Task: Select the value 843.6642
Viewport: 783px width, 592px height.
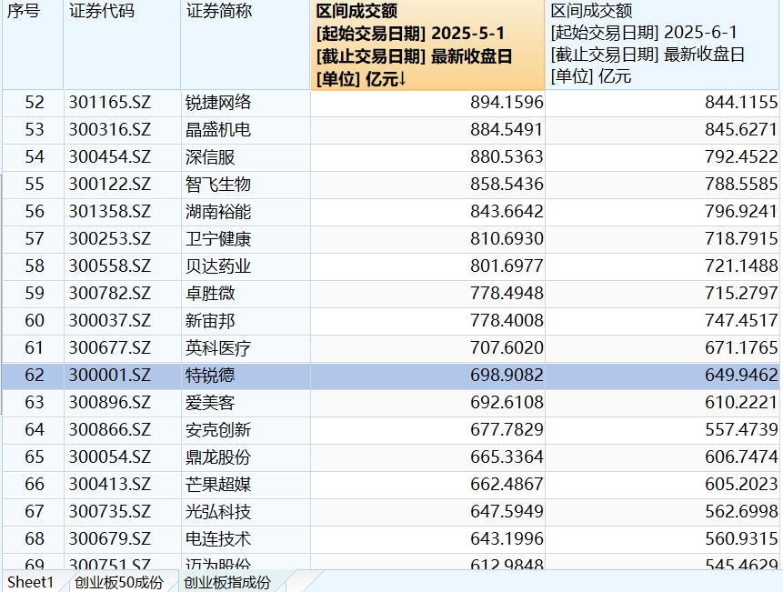Action: (428, 212)
